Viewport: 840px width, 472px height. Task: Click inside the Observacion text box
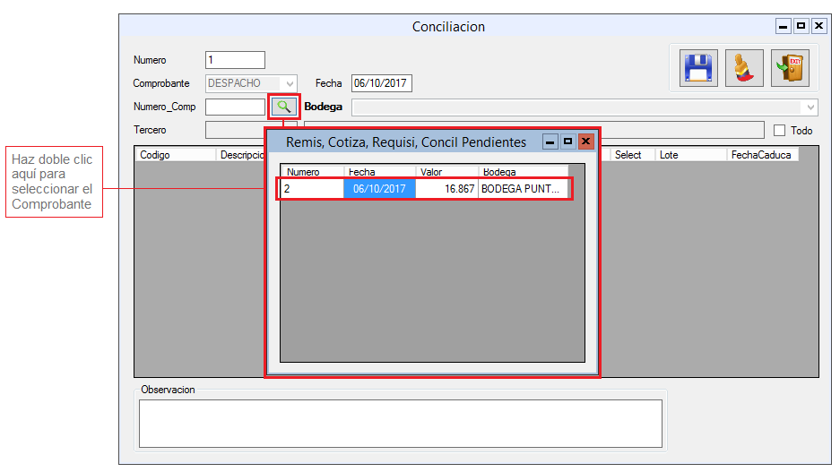coord(400,423)
